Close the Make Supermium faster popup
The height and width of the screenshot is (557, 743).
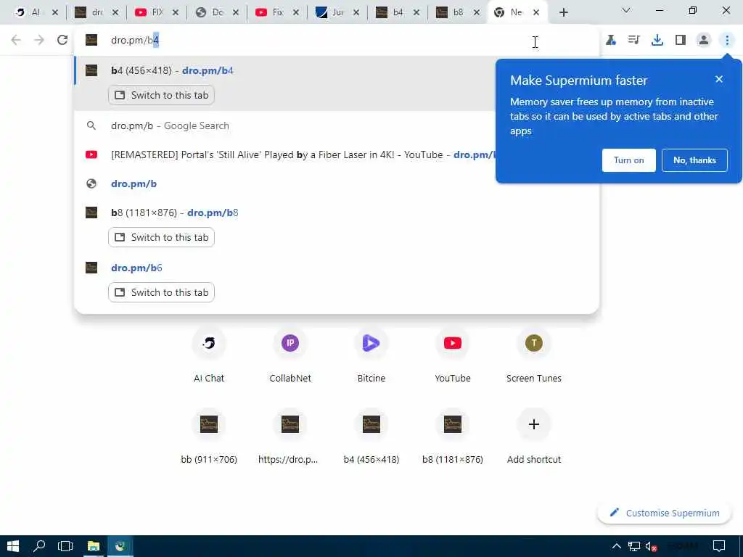pyautogui.click(x=719, y=79)
